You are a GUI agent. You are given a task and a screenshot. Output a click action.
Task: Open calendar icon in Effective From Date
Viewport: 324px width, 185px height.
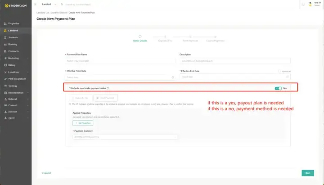(x=173, y=77)
